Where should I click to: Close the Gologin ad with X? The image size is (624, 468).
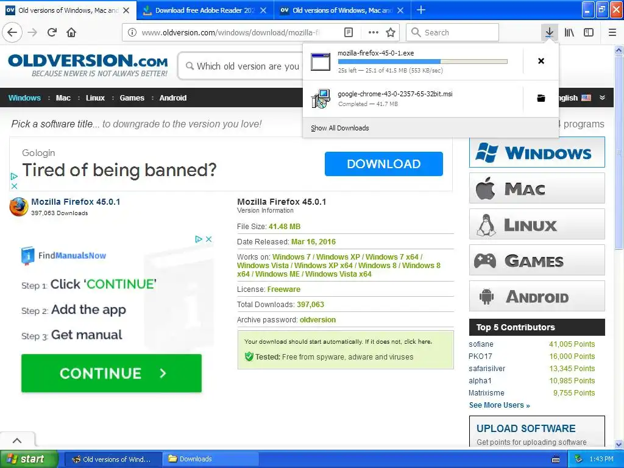(x=15, y=186)
